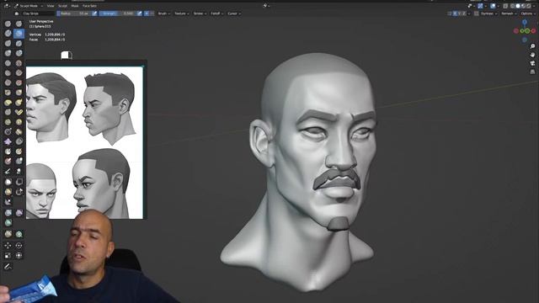Image resolution: width=539 pixels, height=303 pixels.
Task: Select the purple Cloth Filter tool
Action: click(19, 213)
